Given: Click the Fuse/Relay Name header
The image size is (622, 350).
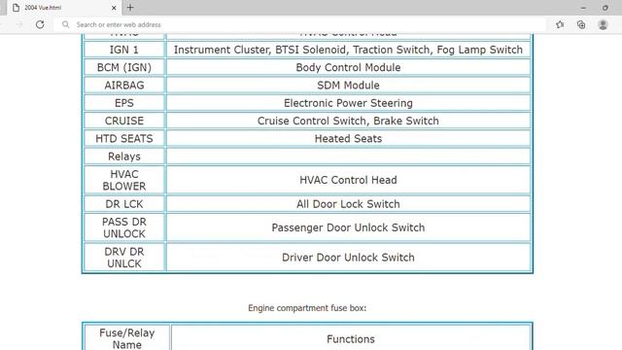Looking at the screenshot, I should 127,338.
